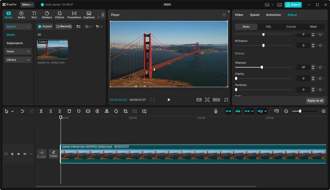Expand the Library dropdown
330x190 pixels.
click(x=18, y=60)
